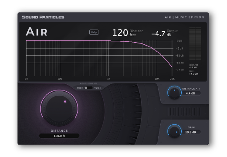
Task: Toggle the Foot/Meter measurement switch
Action: 88,88
